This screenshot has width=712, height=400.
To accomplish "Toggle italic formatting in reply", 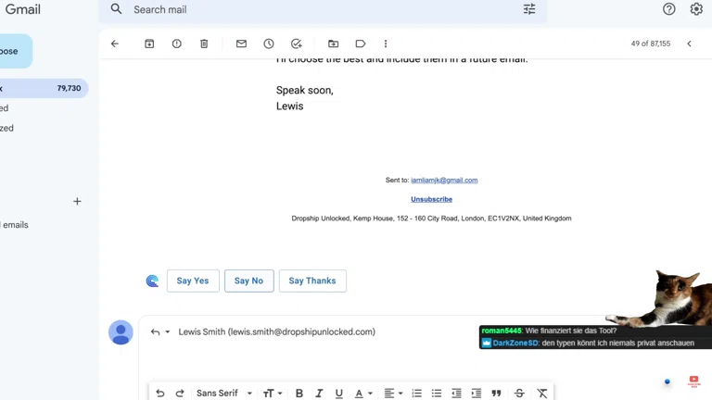I will click(319, 394).
